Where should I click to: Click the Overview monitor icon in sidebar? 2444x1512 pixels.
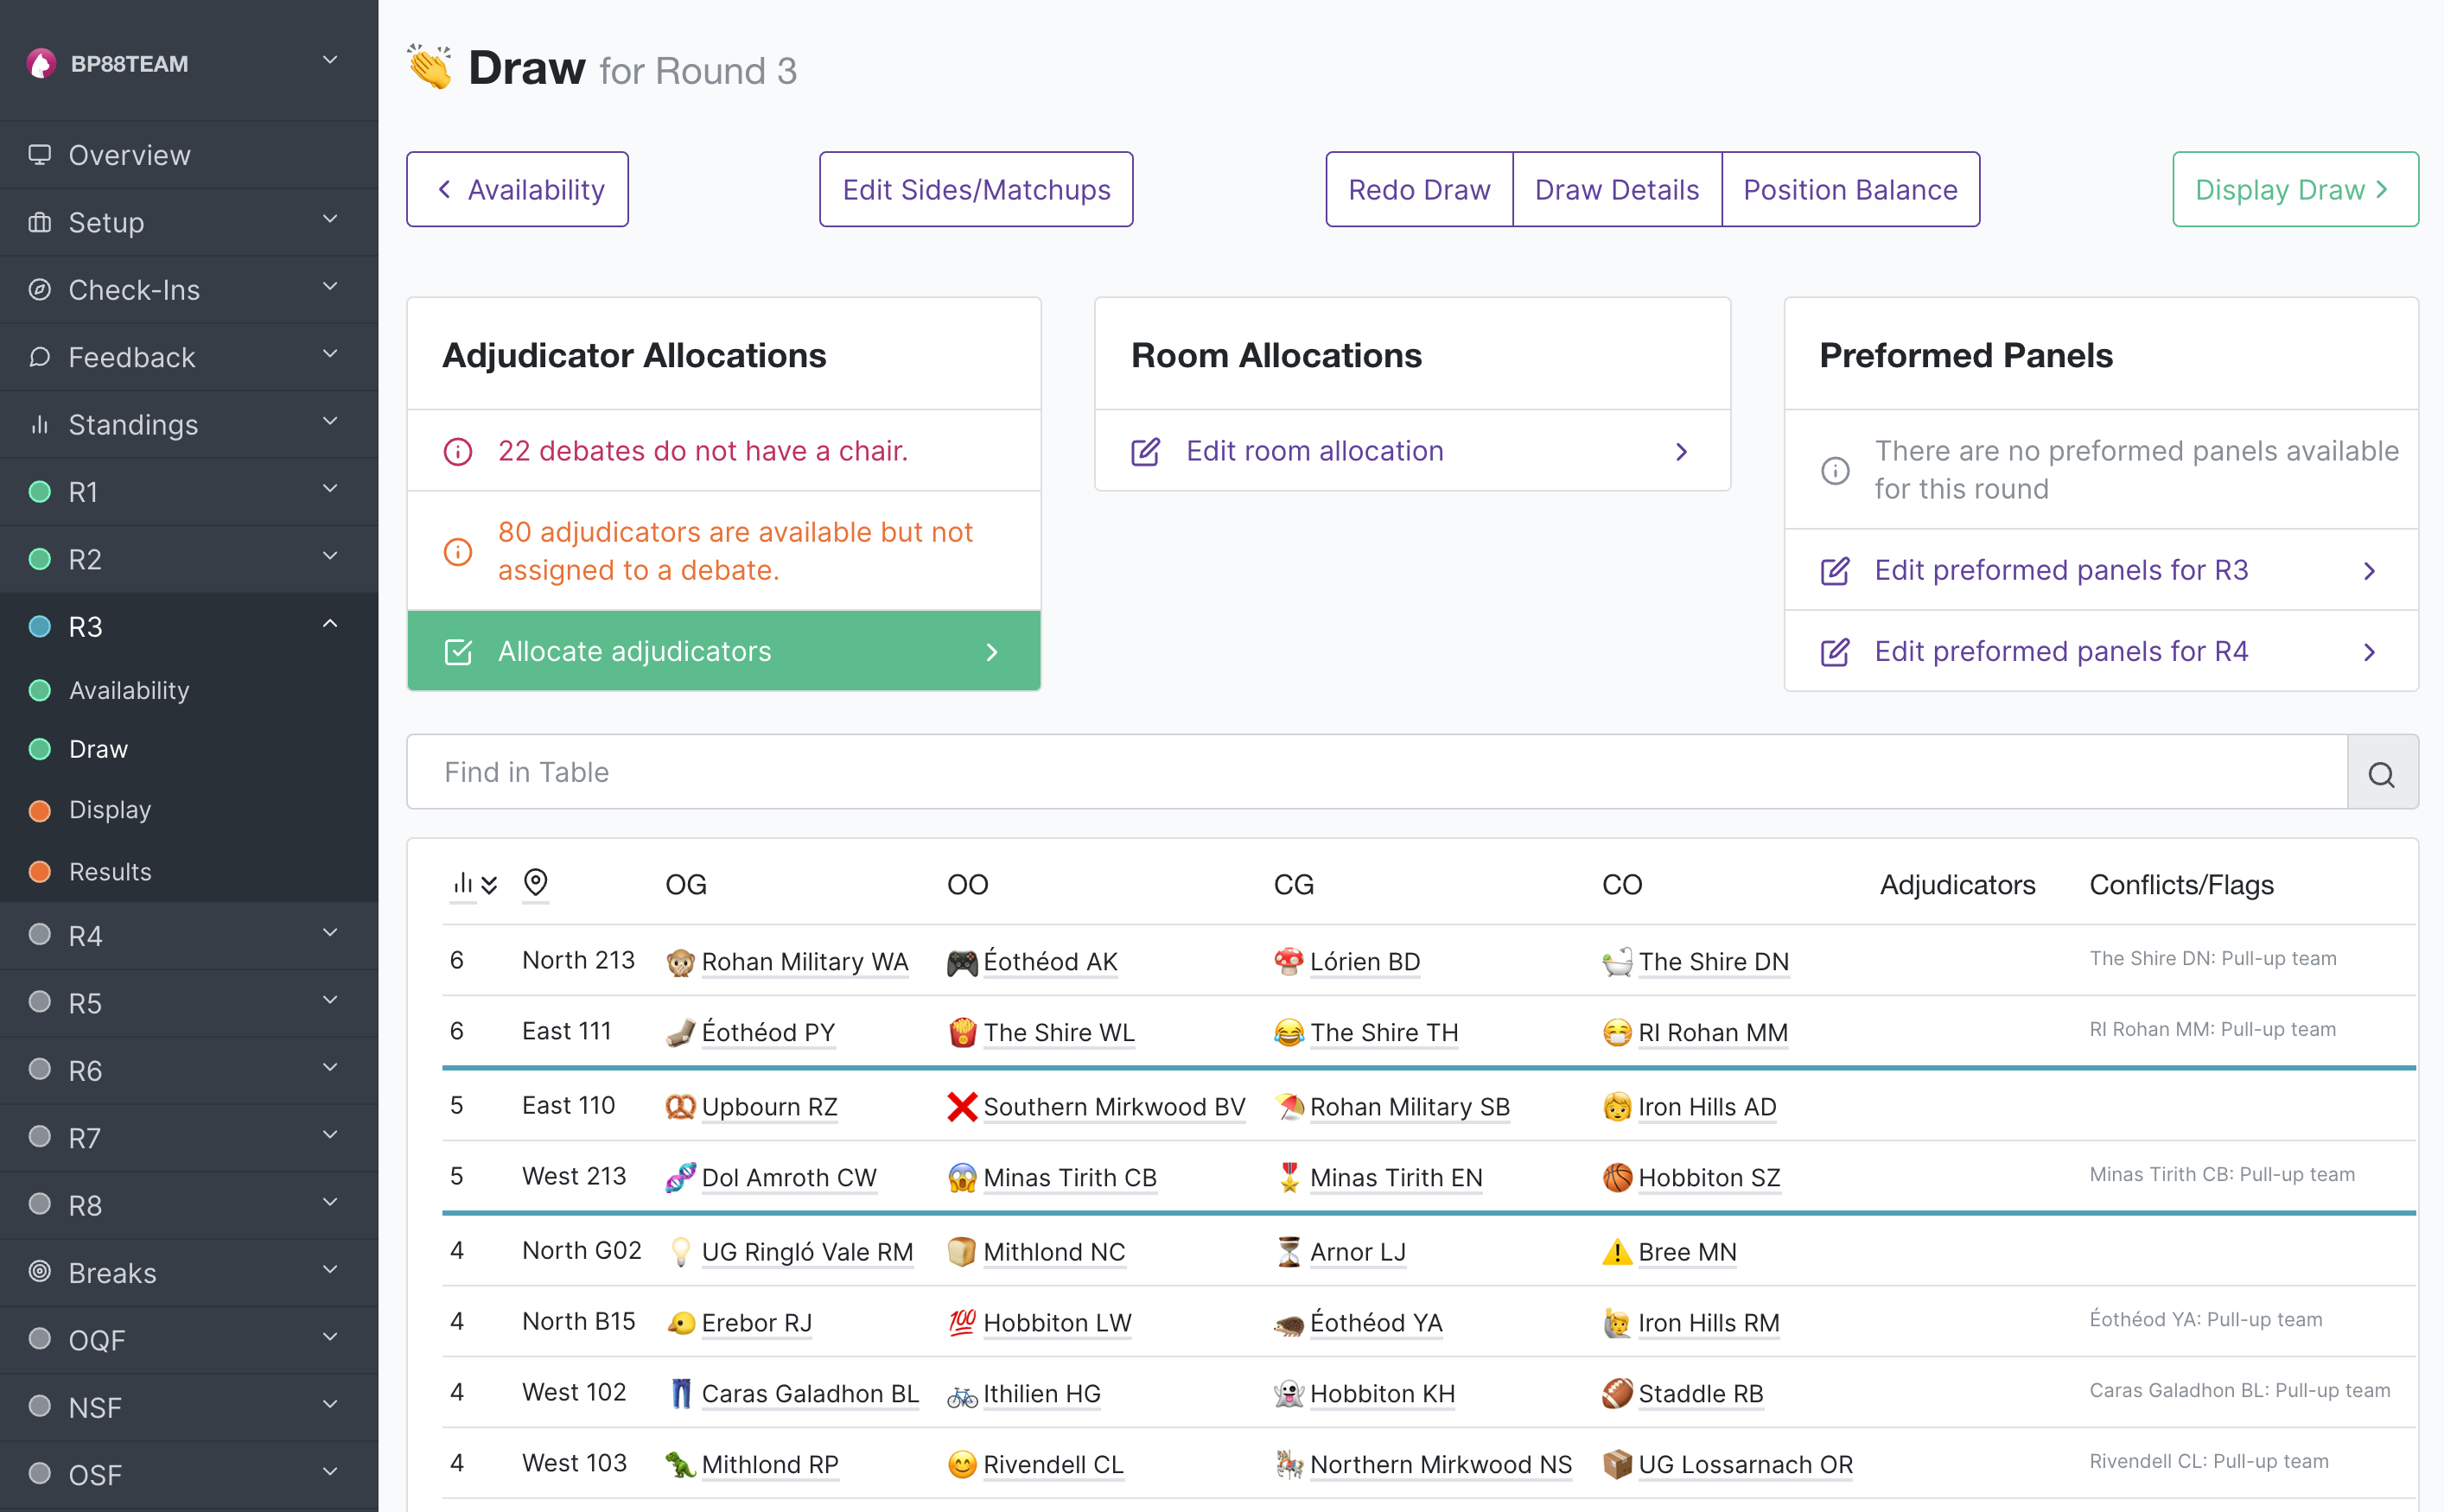(x=40, y=155)
